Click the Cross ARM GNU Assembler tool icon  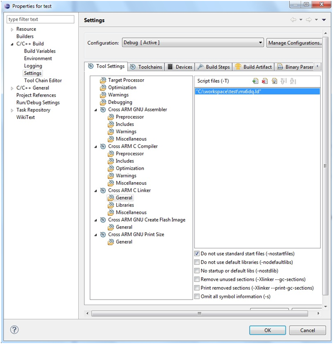click(x=103, y=110)
